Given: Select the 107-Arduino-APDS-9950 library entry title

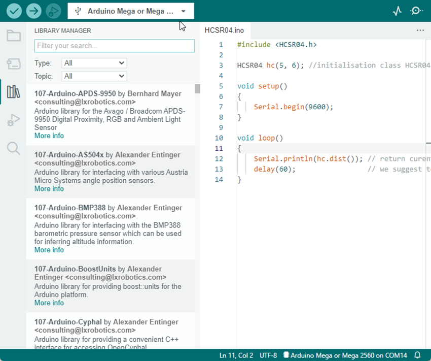Looking at the screenshot, I should pyautogui.click(x=75, y=93).
